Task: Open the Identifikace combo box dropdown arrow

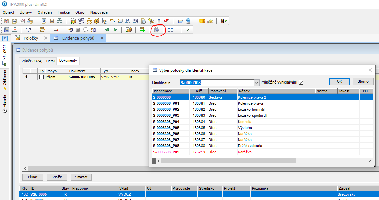Action: 256,83
